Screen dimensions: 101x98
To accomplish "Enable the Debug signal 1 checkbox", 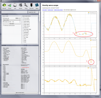I will pyautogui.click(x=23, y=32).
